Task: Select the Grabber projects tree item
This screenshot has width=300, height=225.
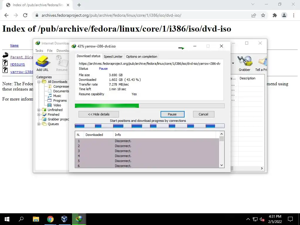Action: 56,119
